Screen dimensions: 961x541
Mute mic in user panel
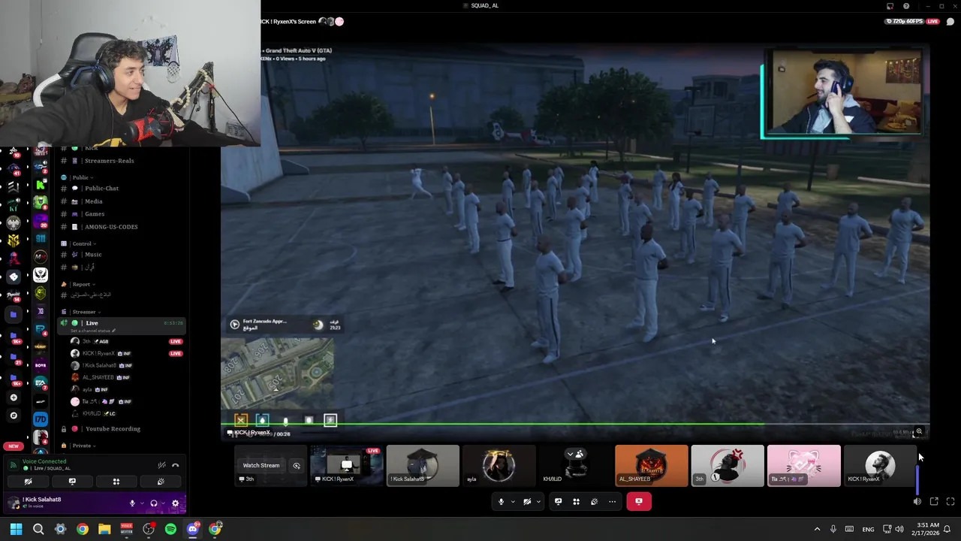[x=132, y=503]
